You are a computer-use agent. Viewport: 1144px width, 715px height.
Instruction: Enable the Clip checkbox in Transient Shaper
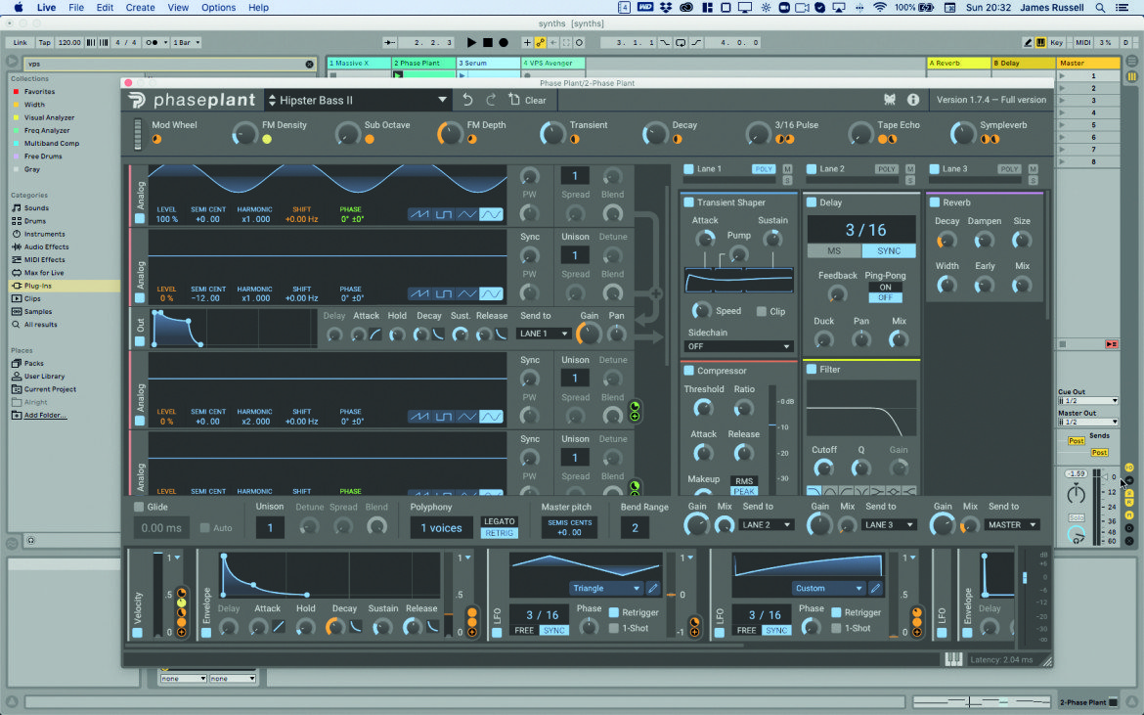[x=762, y=312]
